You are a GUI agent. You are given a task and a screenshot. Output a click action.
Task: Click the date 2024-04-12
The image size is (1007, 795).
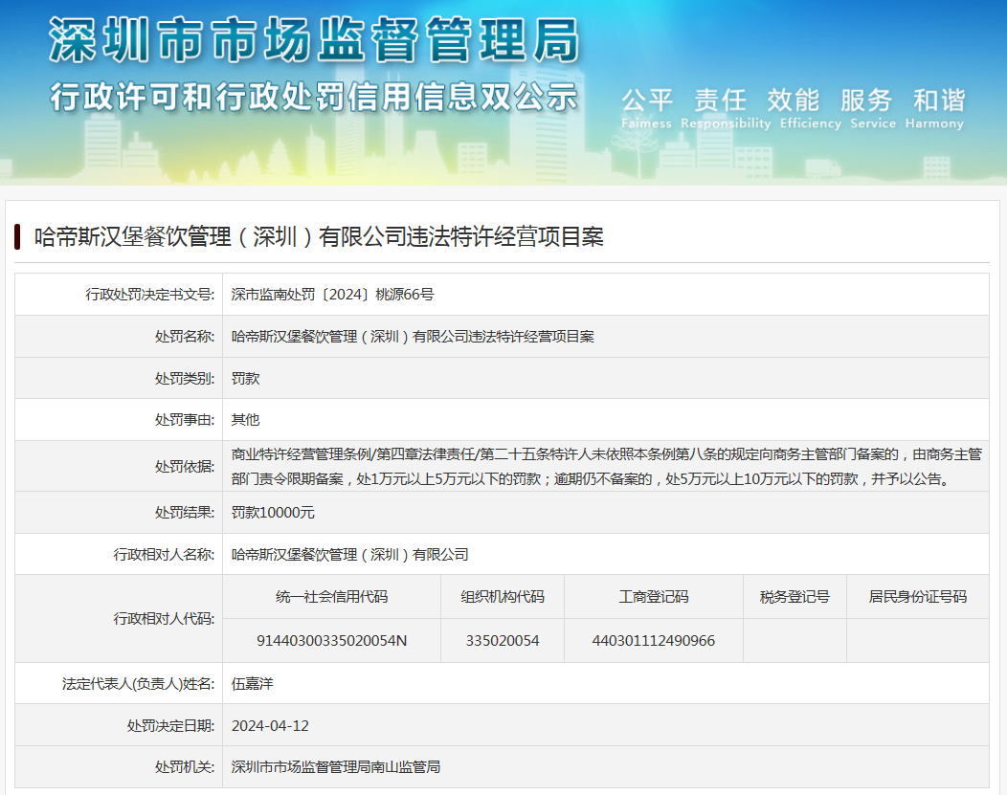[x=270, y=726]
